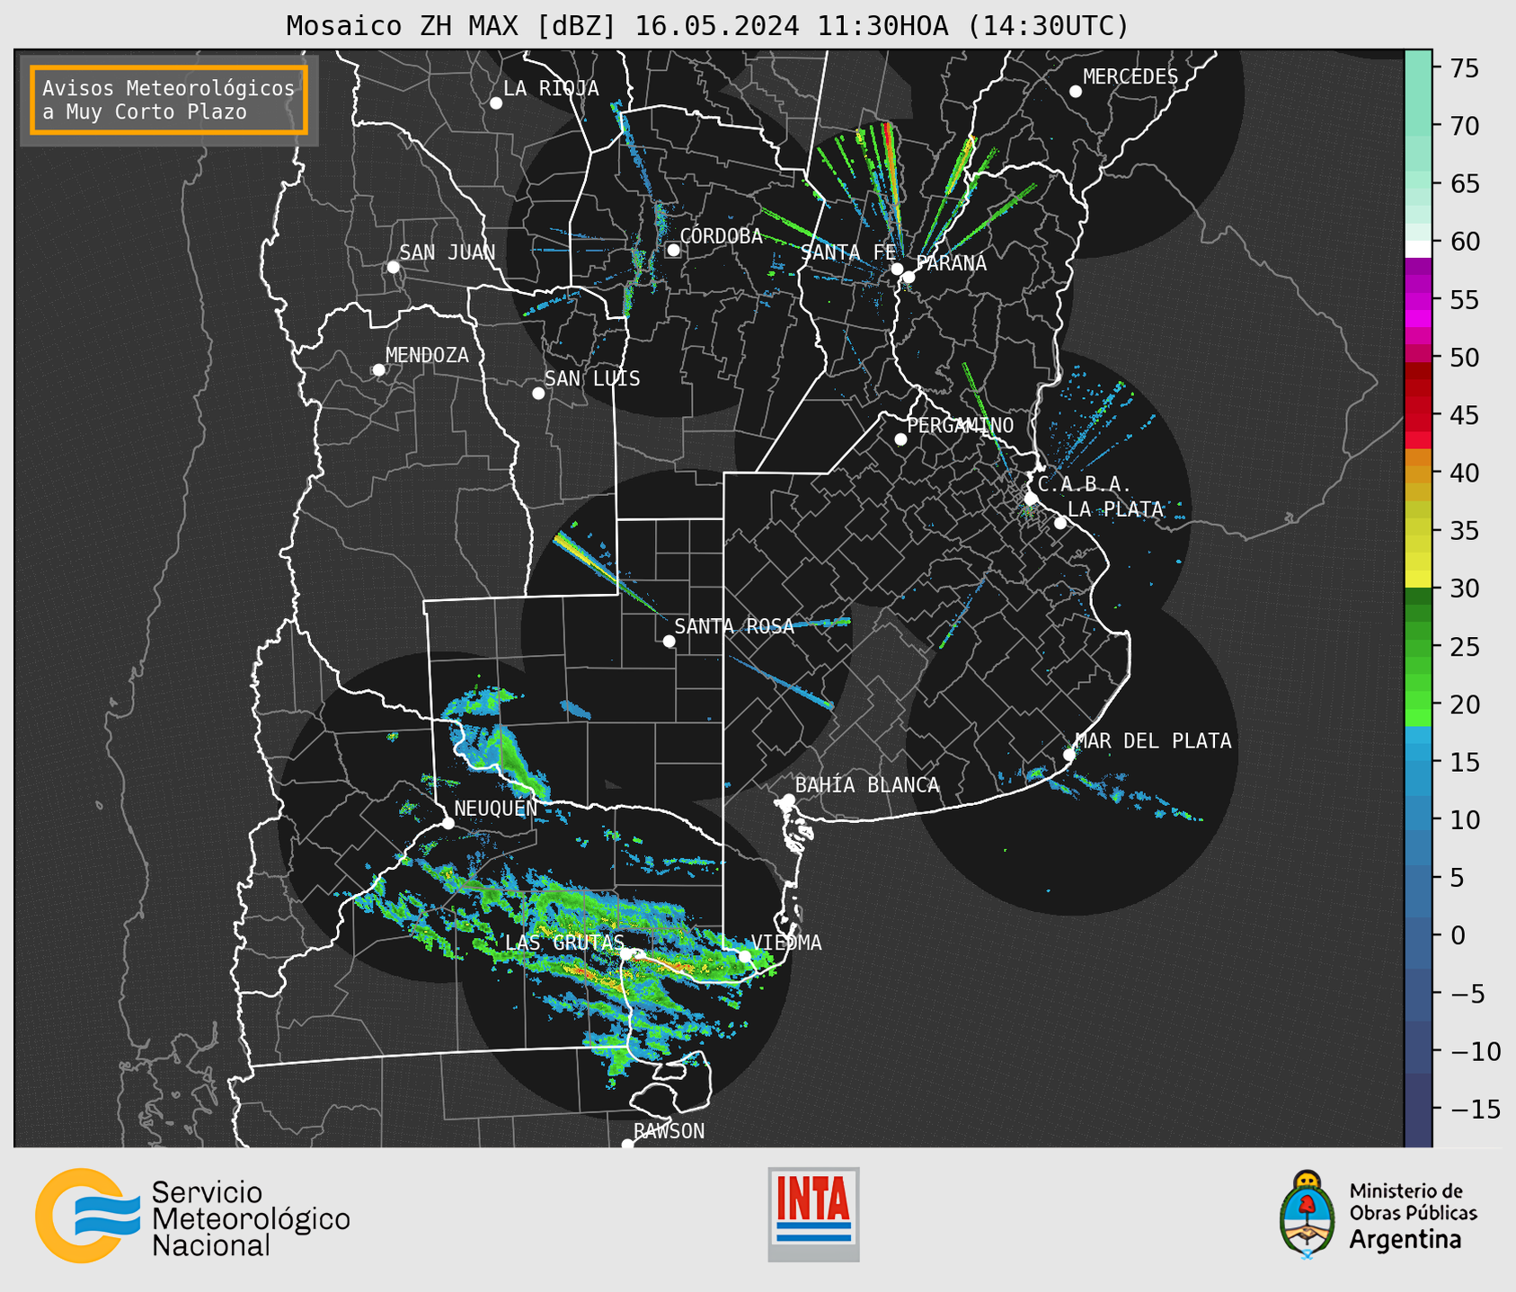Viewport: 1516px width, 1292px height.
Task: Select the BAHÍA BLANCA city marker
Action: click(788, 800)
